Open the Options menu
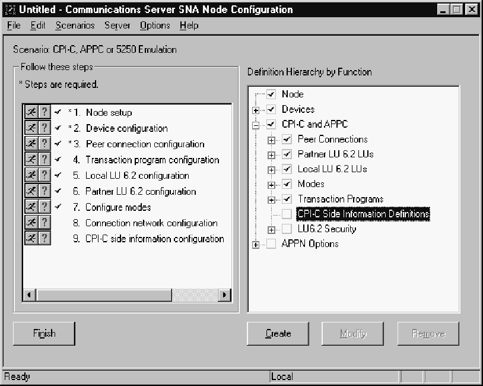Viewport: 483px width, 386px height. click(155, 26)
